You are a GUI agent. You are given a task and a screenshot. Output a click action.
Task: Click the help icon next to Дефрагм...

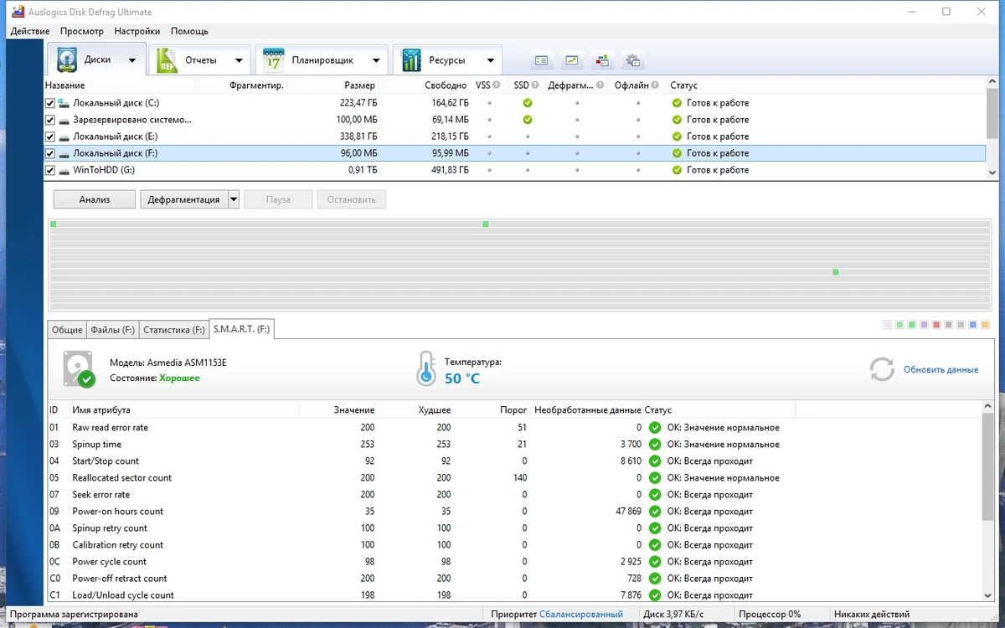[x=600, y=85]
